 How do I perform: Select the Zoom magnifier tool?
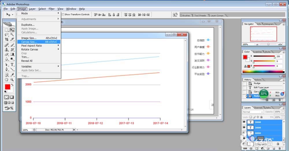click(x=12, y=80)
